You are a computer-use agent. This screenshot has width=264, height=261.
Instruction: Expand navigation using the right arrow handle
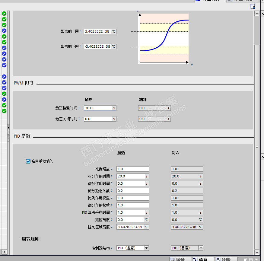pyautogui.click(x=8, y=138)
